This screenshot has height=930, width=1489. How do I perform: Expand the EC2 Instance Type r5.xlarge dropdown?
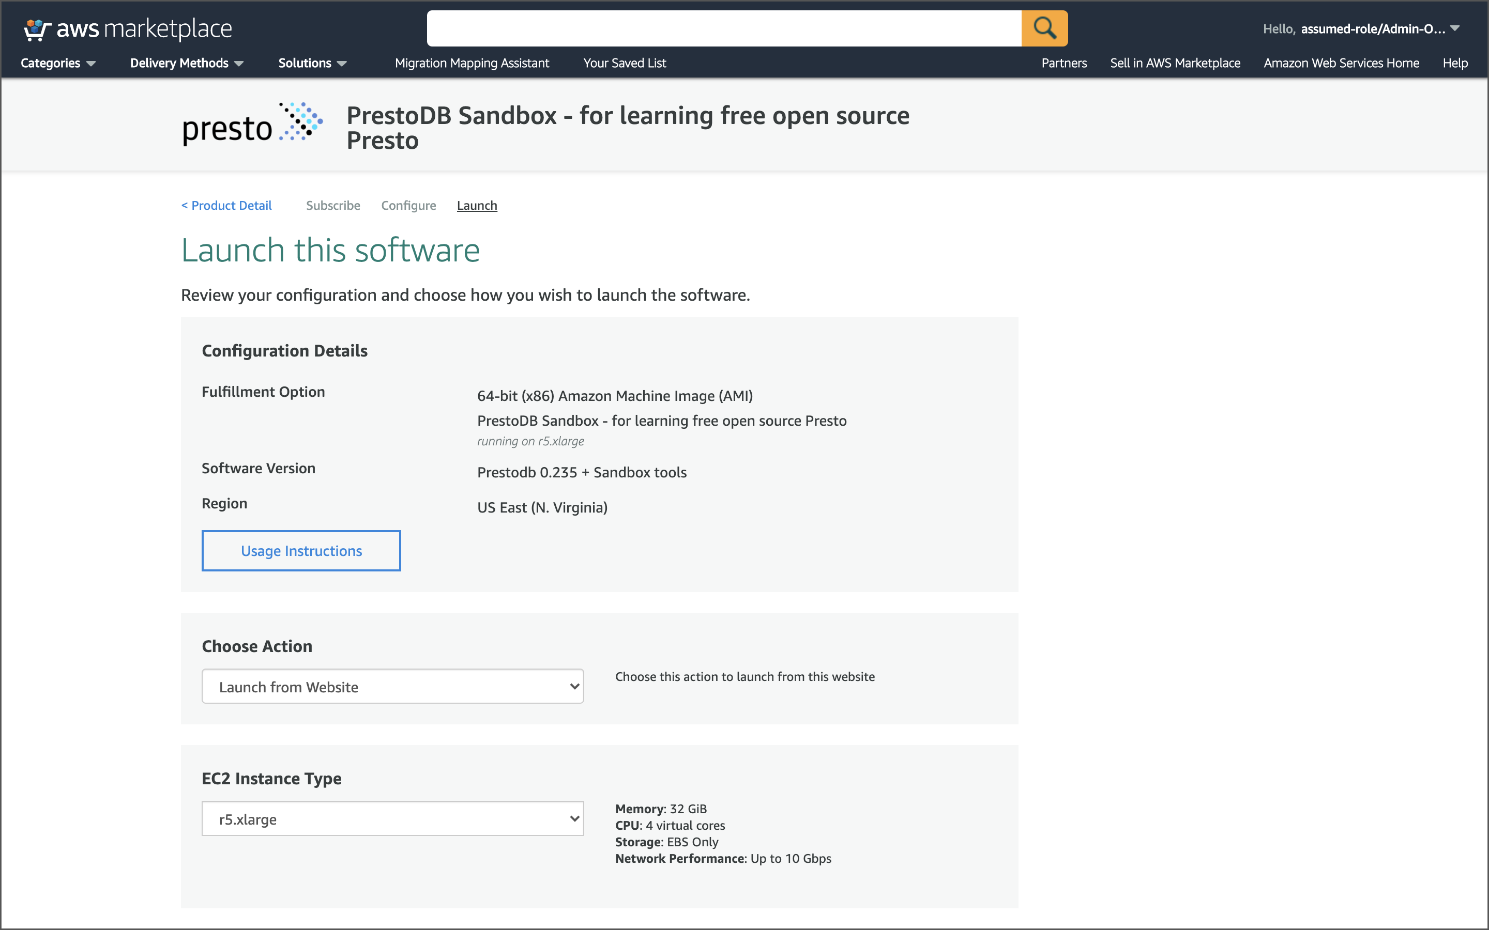tap(392, 819)
